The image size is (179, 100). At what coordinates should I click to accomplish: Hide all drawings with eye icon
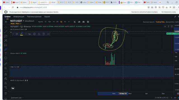6,87
